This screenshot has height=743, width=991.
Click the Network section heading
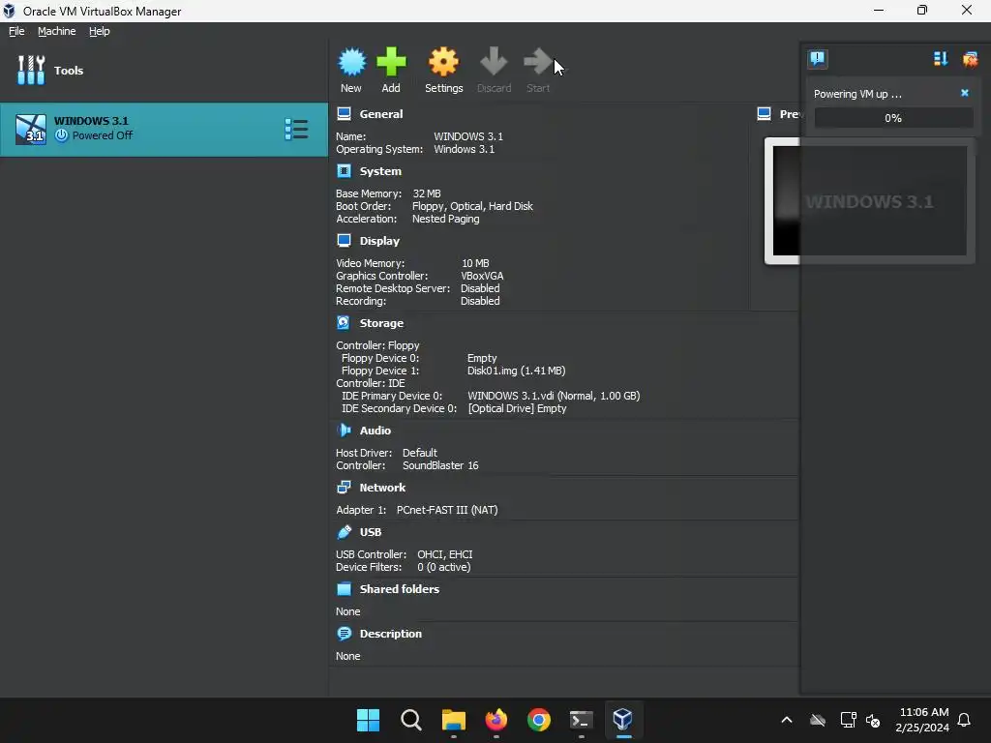[382, 488]
